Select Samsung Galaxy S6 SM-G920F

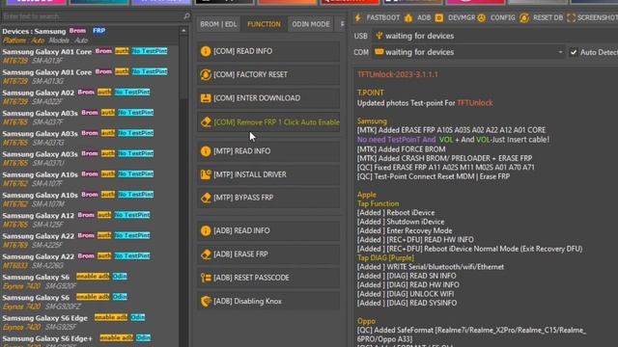coord(90,280)
